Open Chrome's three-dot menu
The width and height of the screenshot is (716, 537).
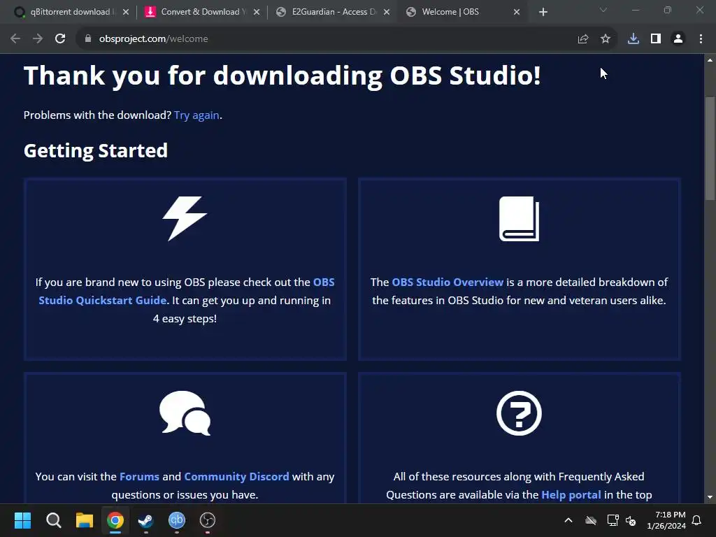pos(701,39)
